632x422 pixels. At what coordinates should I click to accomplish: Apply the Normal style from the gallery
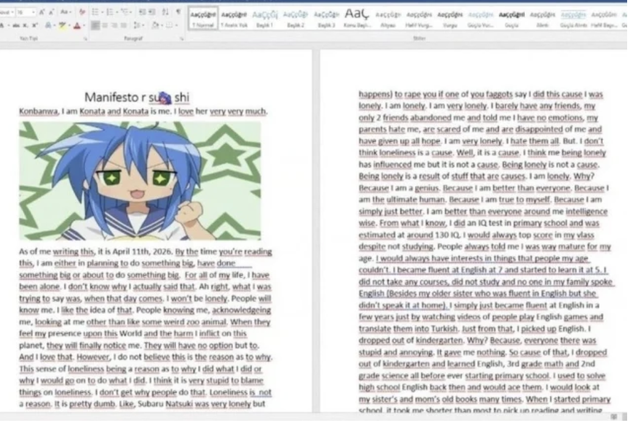tap(202, 18)
